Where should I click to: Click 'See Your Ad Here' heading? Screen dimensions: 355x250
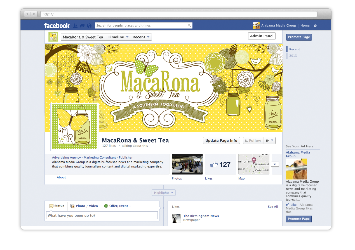tap(300, 146)
